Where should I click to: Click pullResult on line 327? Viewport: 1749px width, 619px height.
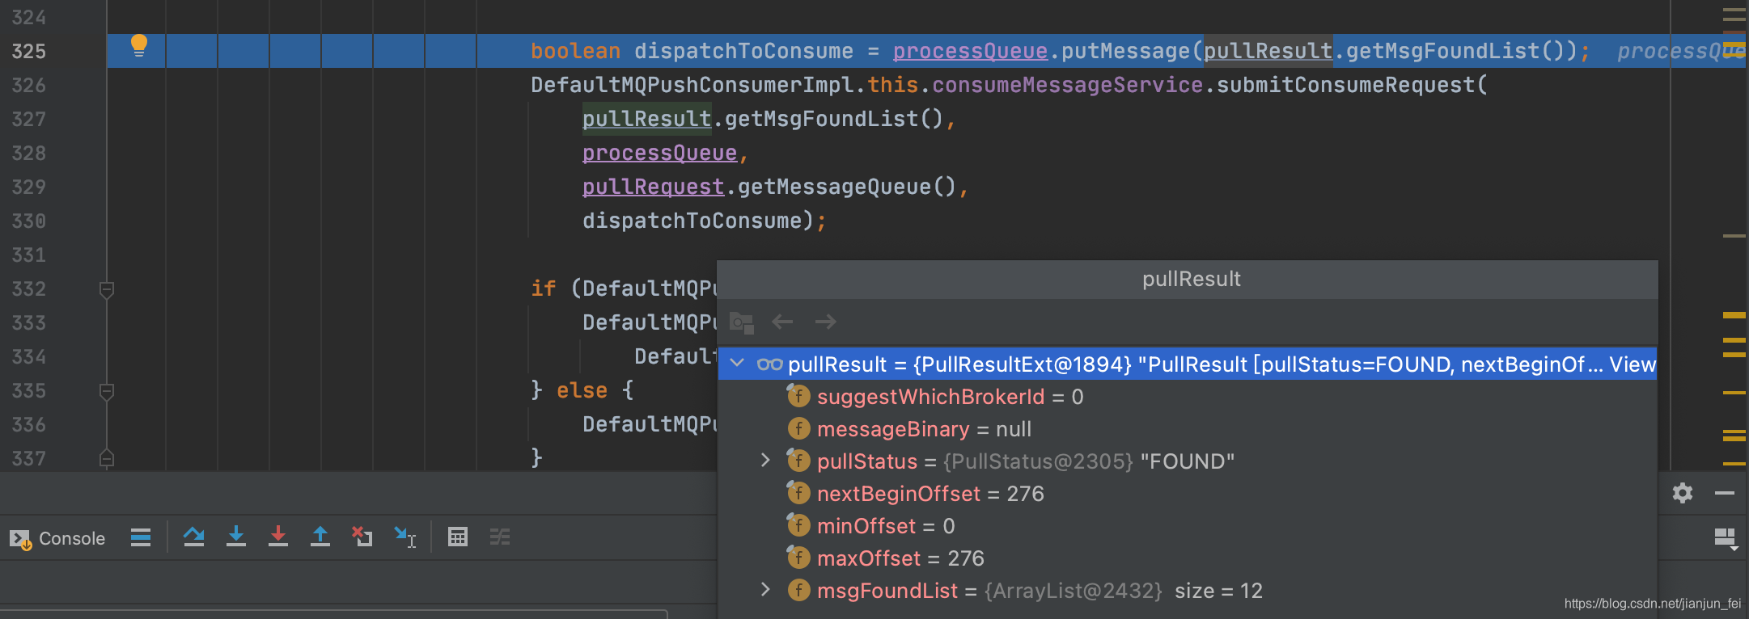tap(646, 119)
